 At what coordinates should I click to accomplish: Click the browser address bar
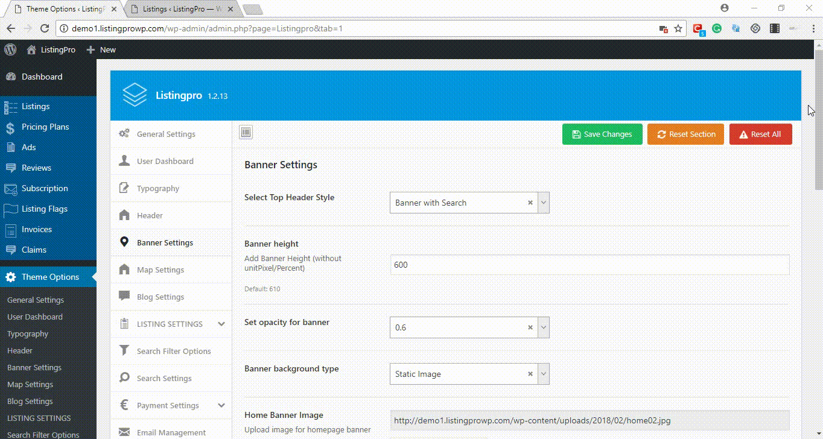[357, 28]
